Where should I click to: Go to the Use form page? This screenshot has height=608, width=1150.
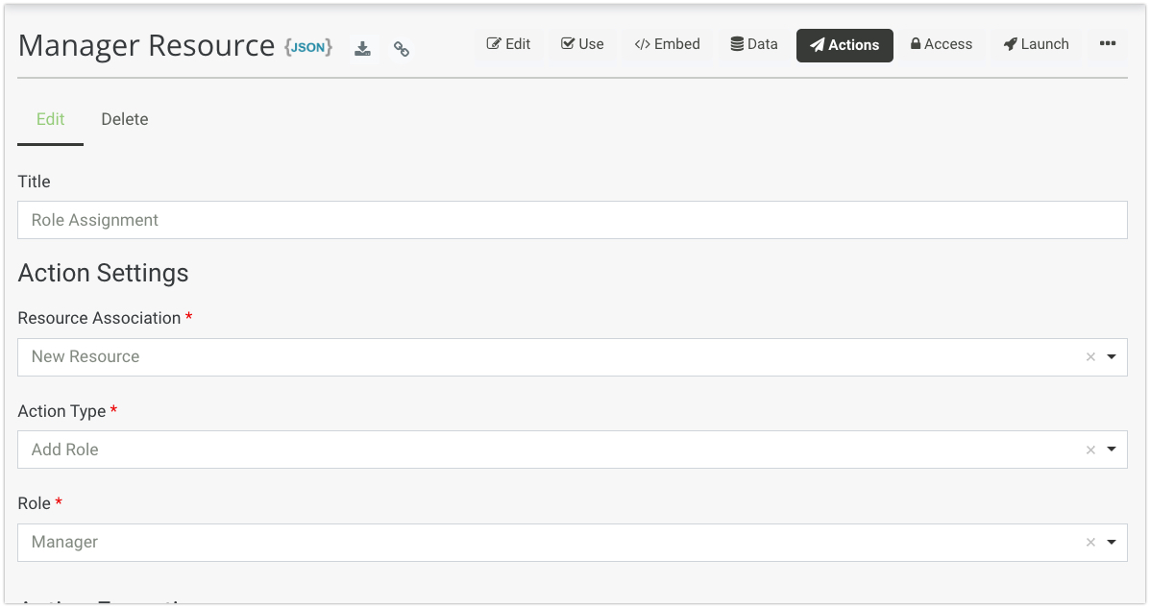click(x=582, y=44)
